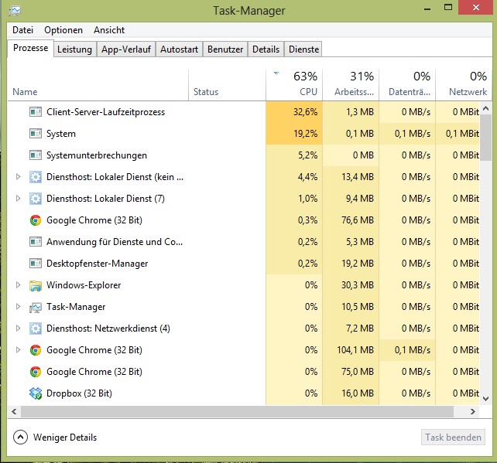Expand the Task-Manager process group

point(18,307)
